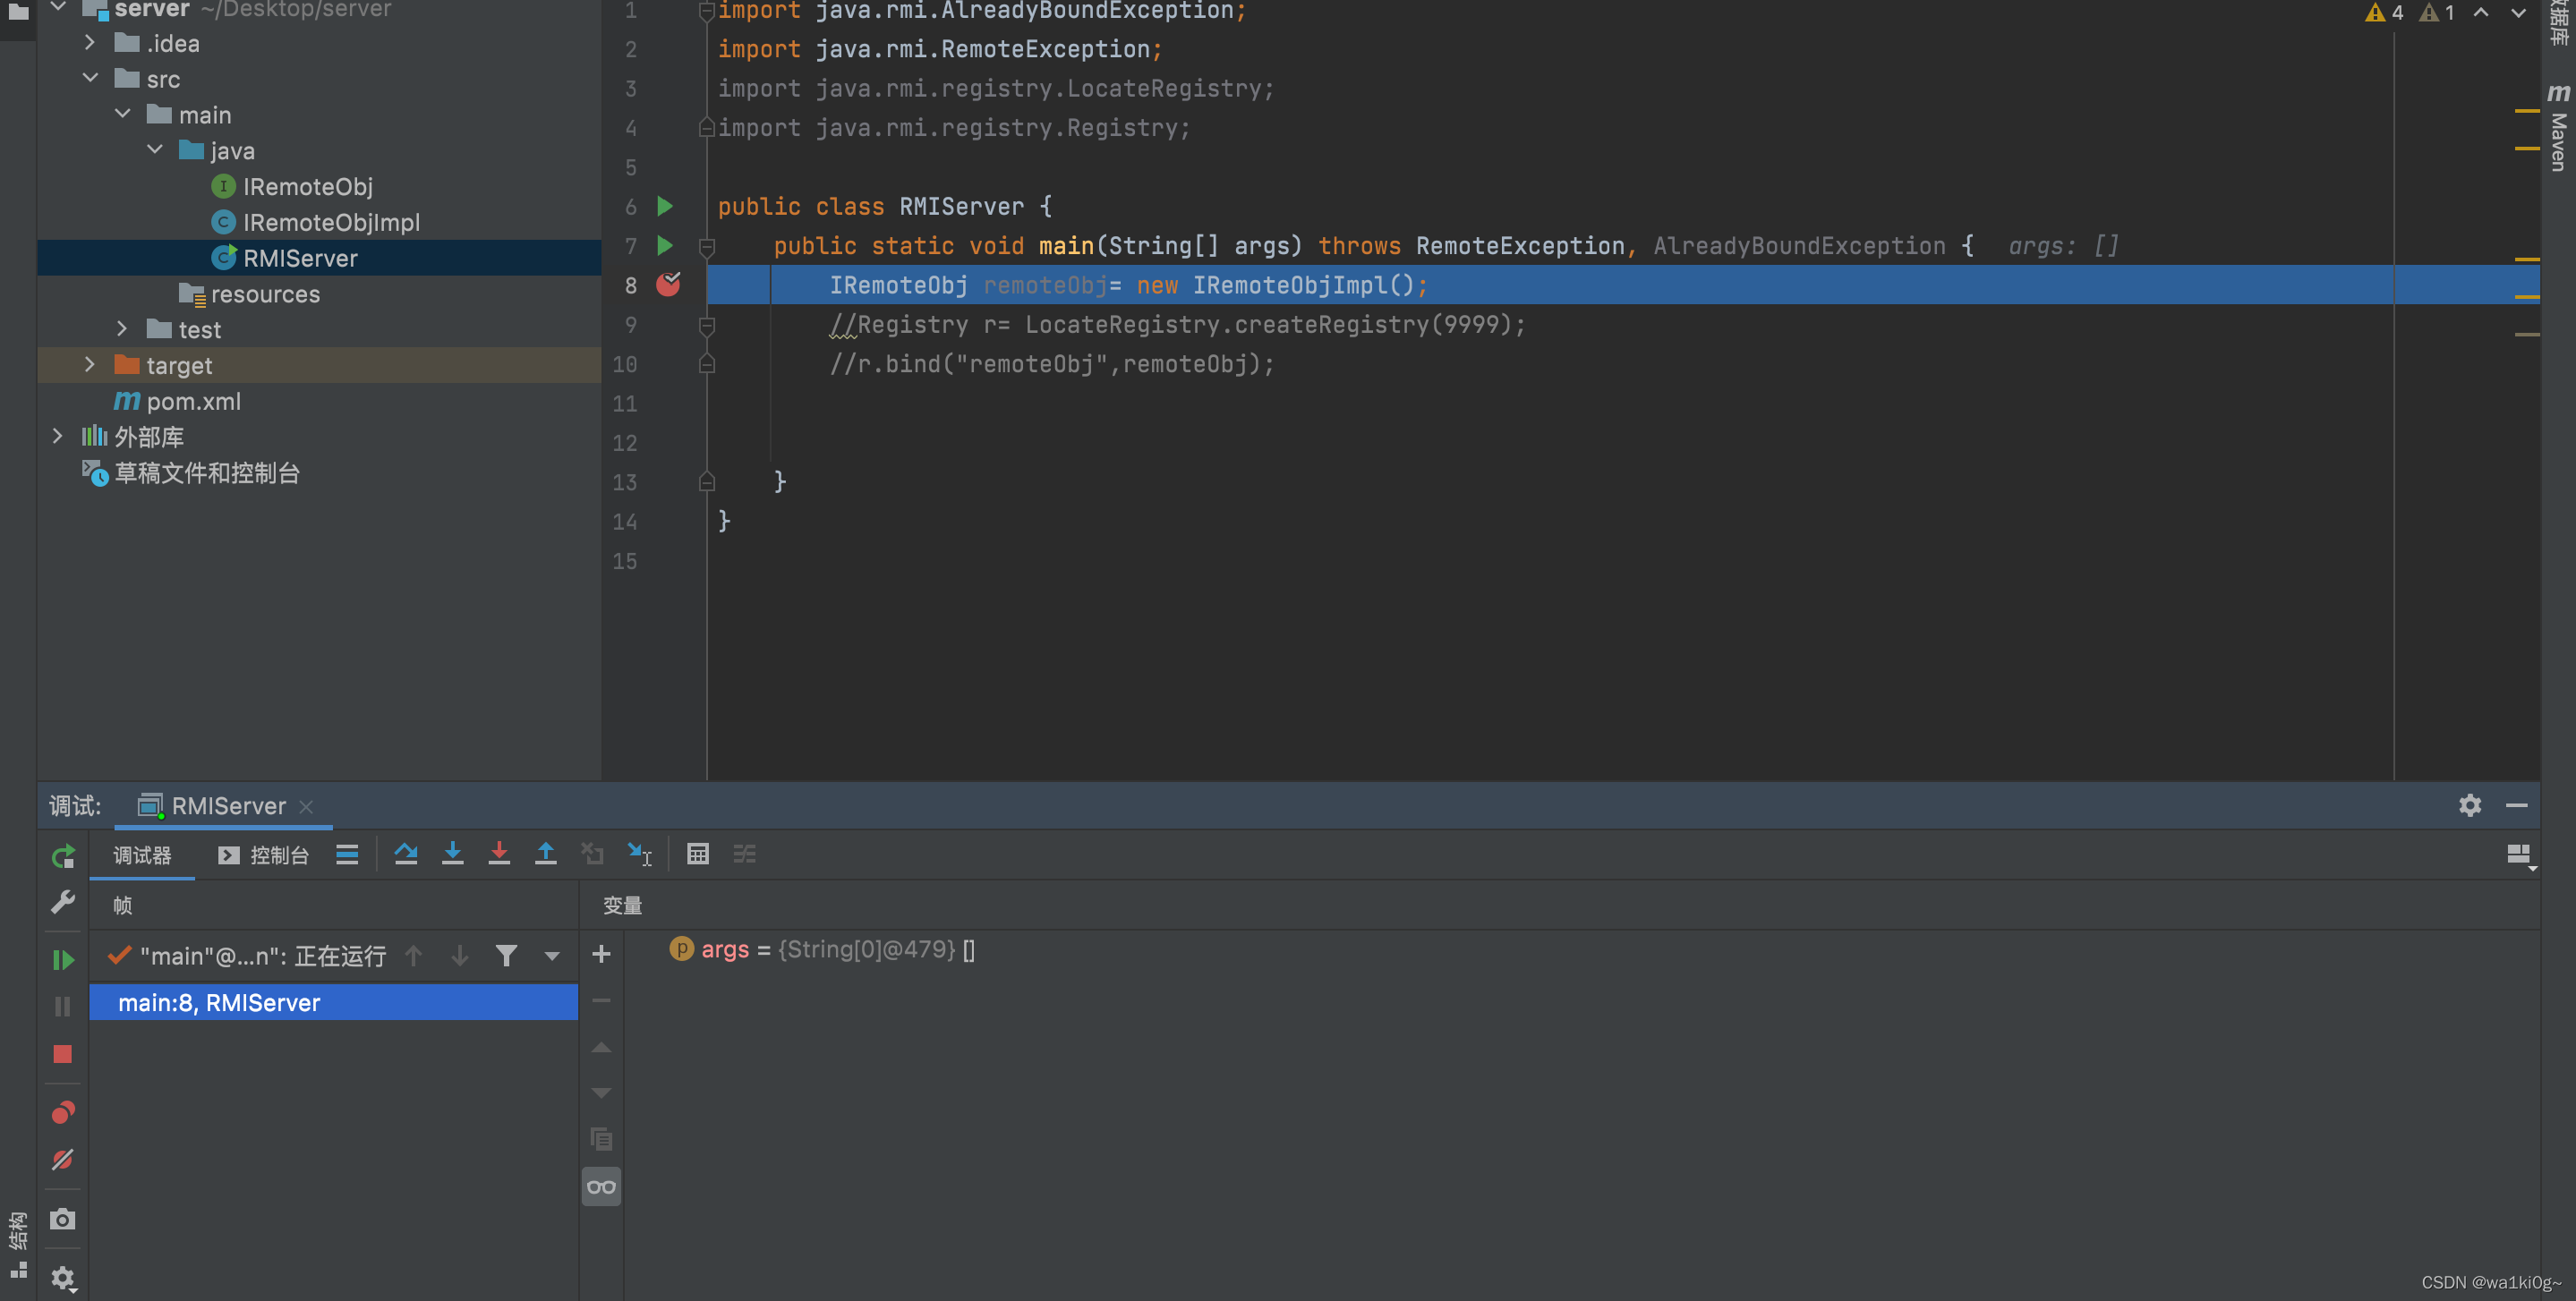View all breakpoints
The height and width of the screenshot is (1301, 2576).
click(x=63, y=1112)
